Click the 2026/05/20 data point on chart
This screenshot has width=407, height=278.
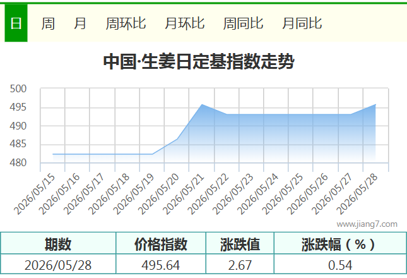click(x=177, y=139)
